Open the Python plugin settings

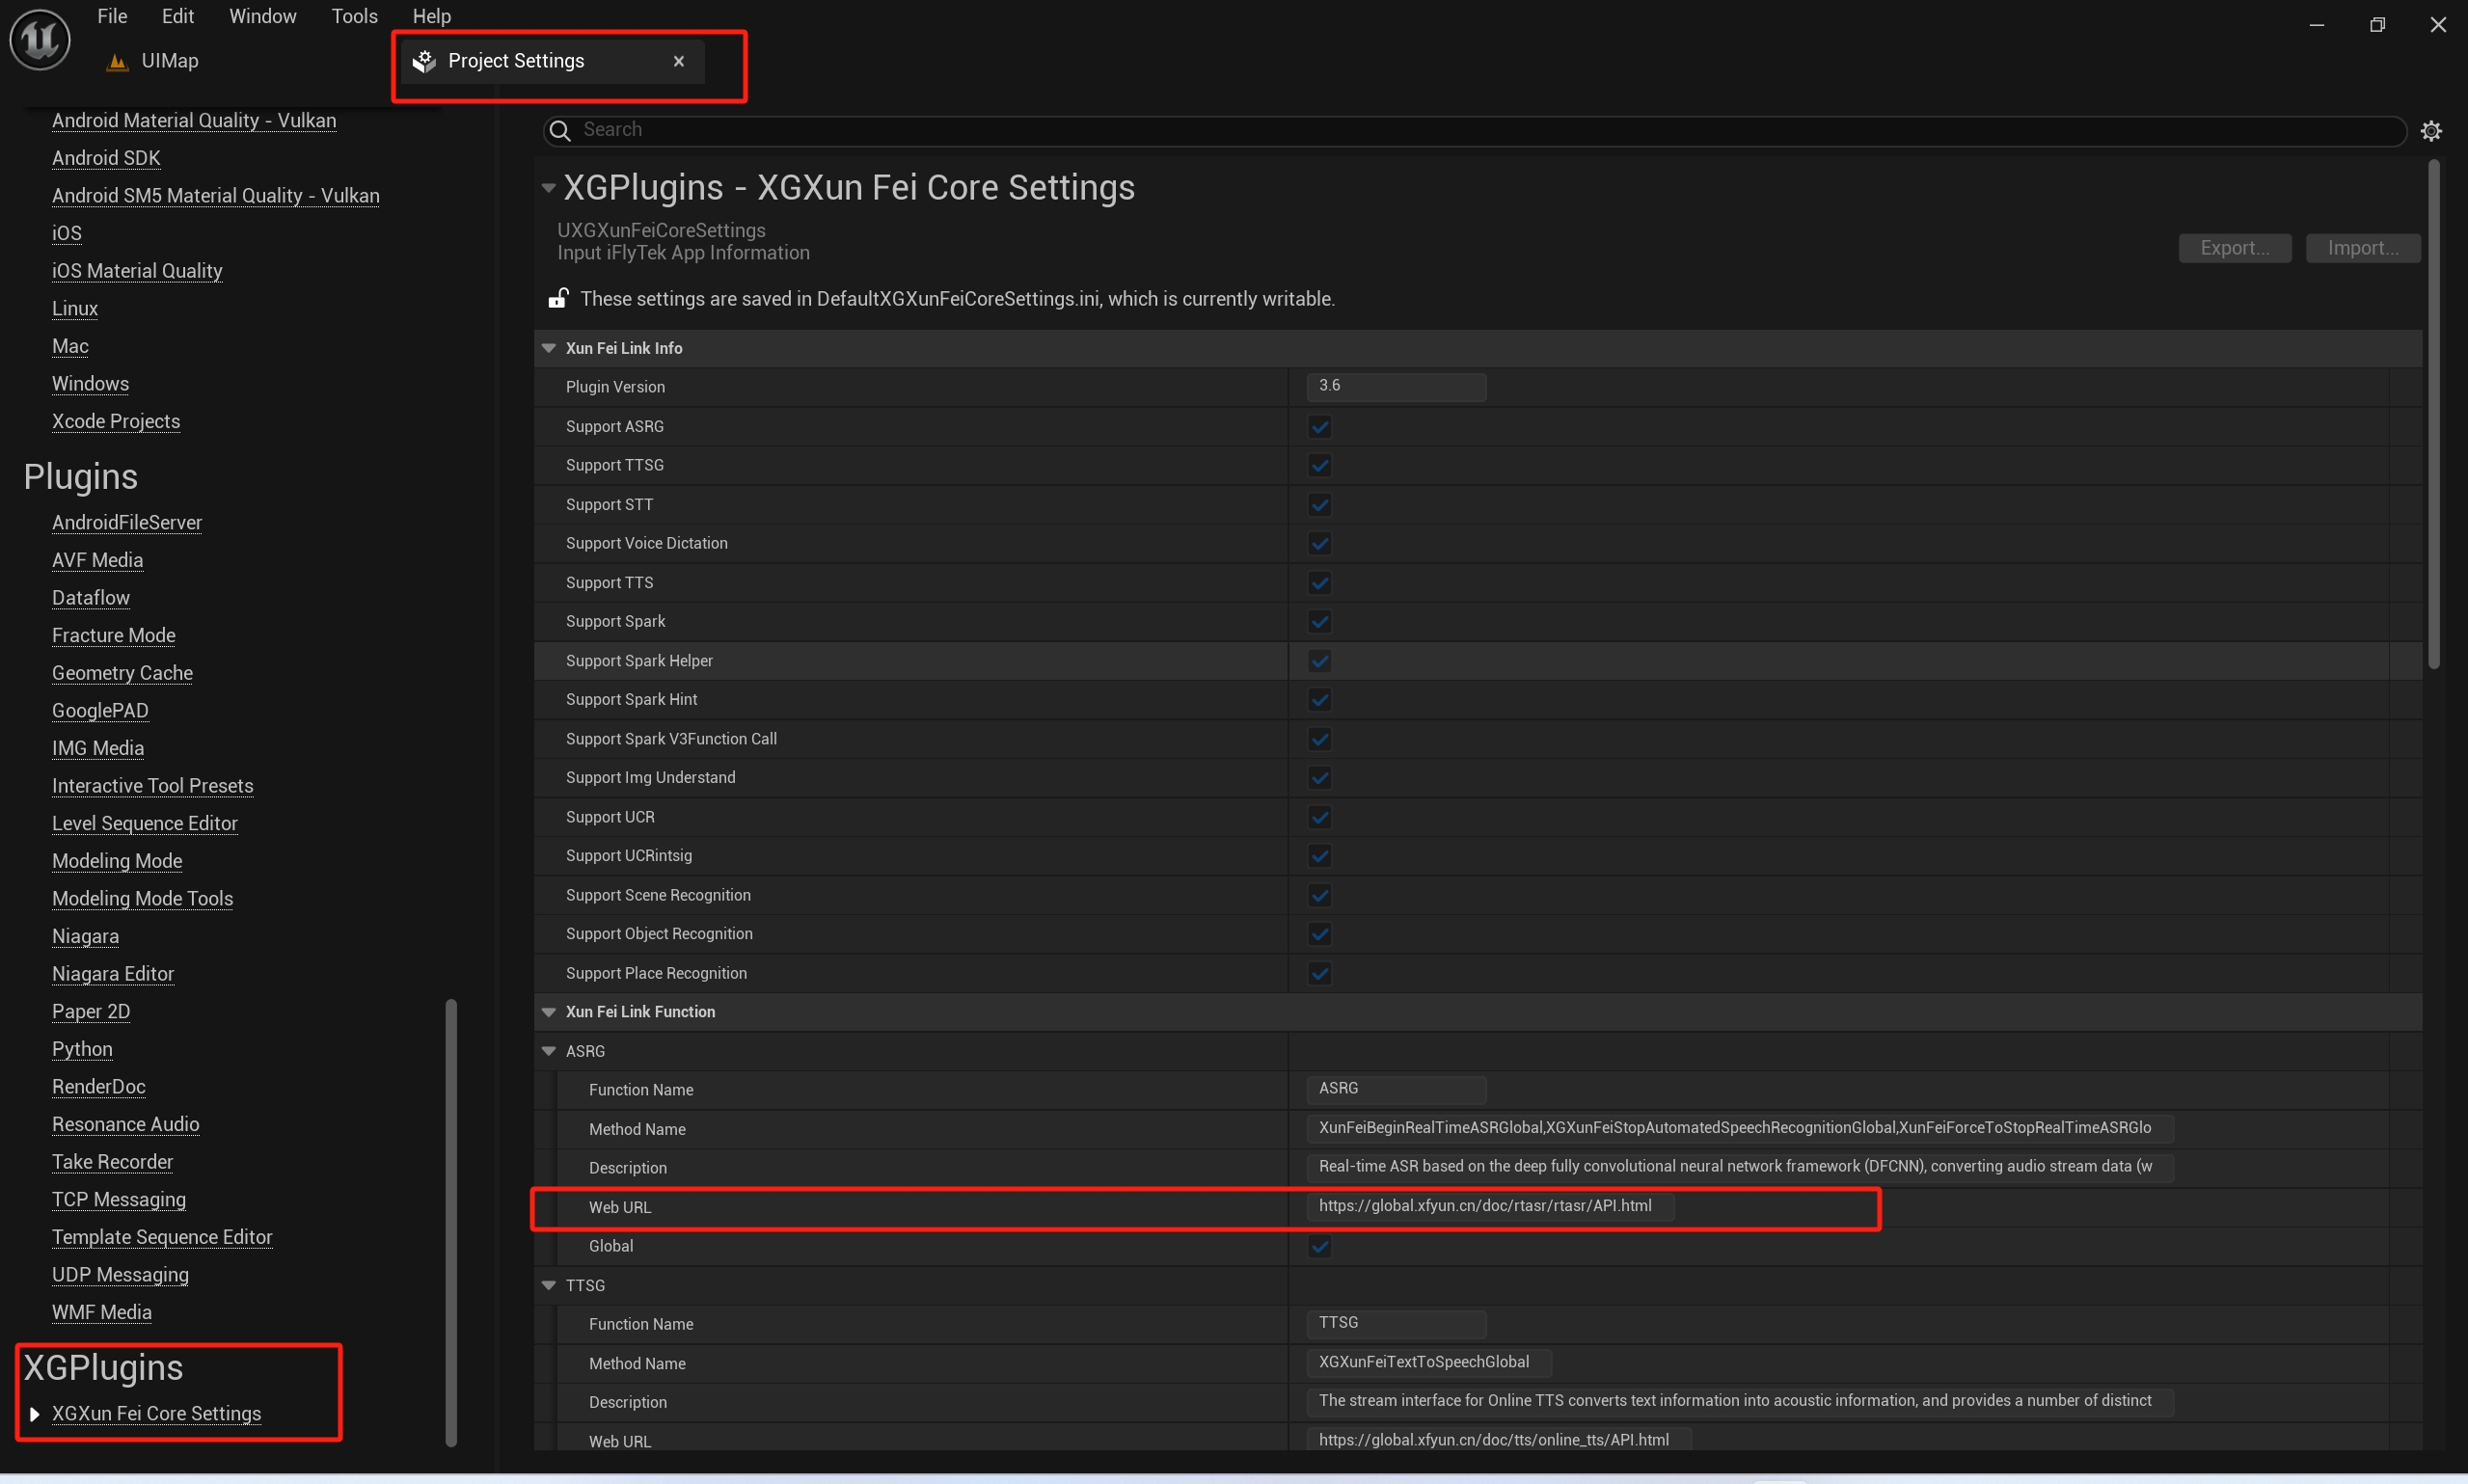82,1049
